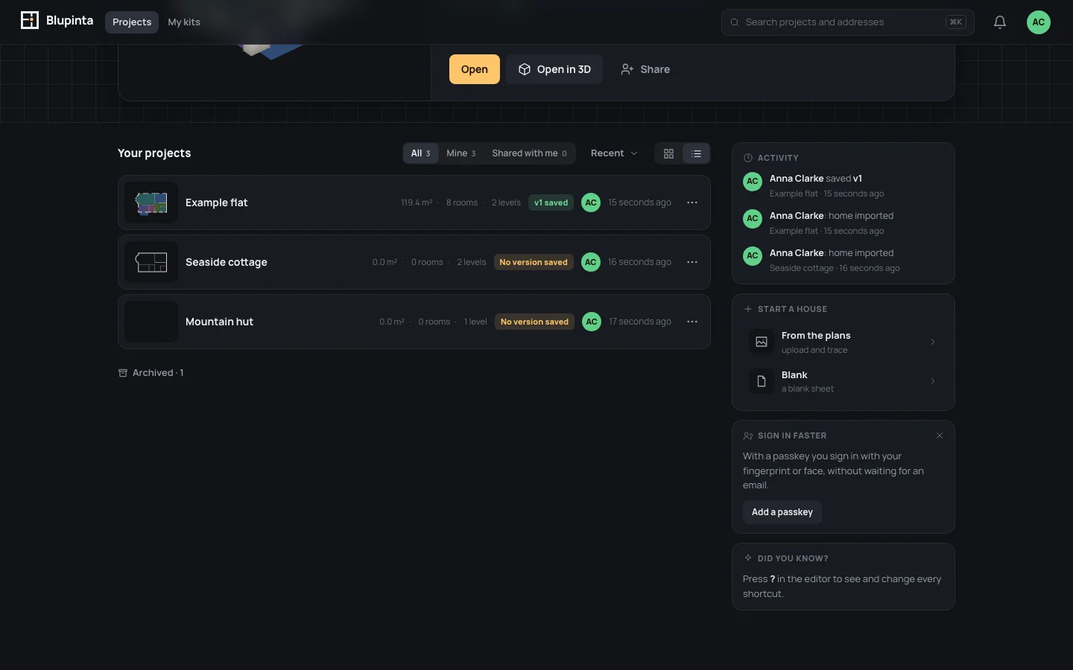Expand the Blank option chevron
Screen dimensions: 1073x670
933,381
